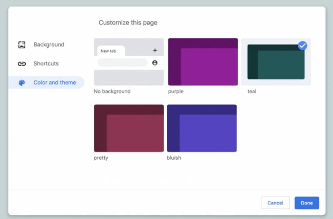
Task: Click the Background image icon in sidebar
Action: tap(22, 45)
